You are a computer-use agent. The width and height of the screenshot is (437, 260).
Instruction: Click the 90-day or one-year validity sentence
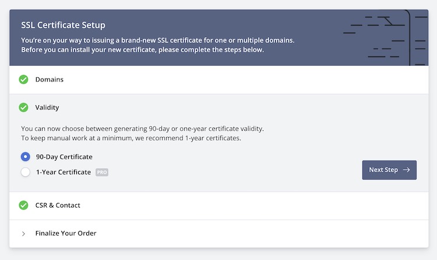pos(142,129)
